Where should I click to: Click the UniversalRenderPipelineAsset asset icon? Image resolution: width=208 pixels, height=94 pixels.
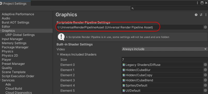point(59,27)
